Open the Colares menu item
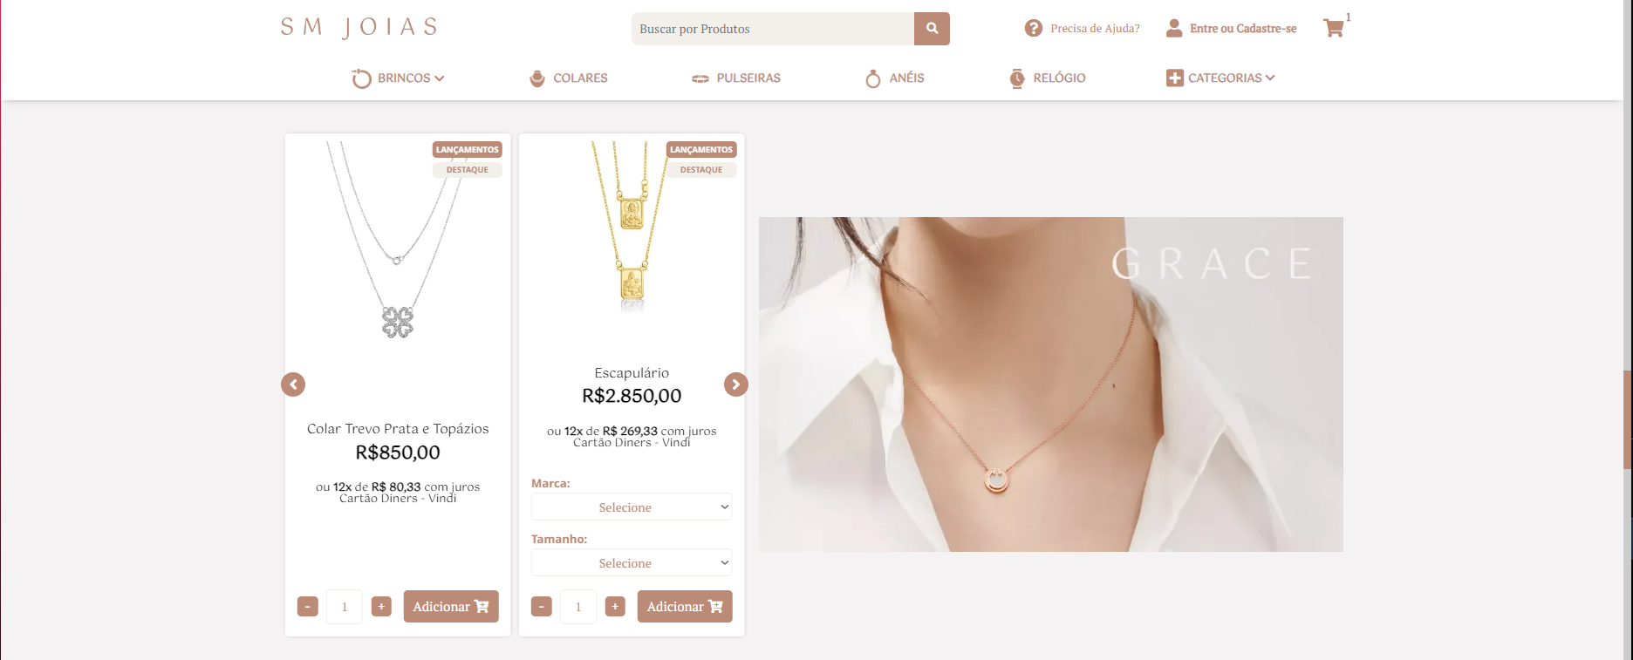Viewport: 1633px width, 660px height. click(x=569, y=78)
